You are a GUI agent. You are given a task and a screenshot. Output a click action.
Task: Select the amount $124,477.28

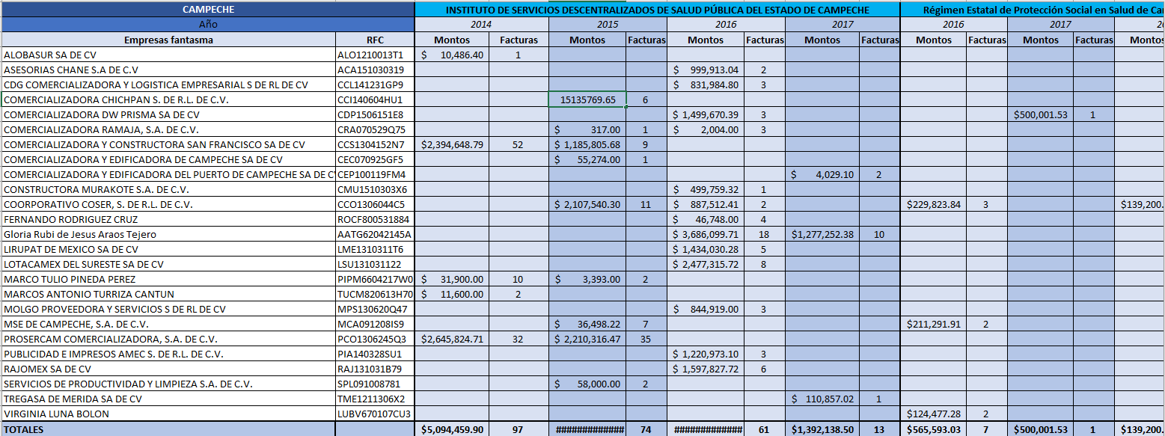[933, 414]
